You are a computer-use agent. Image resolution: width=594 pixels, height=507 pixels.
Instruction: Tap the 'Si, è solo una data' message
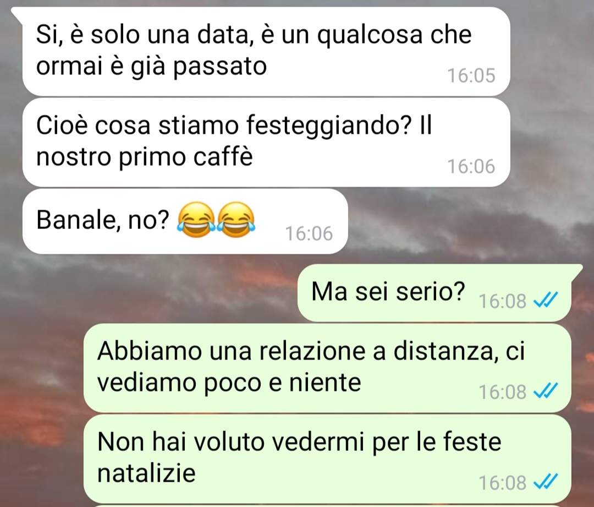point(266,51)
